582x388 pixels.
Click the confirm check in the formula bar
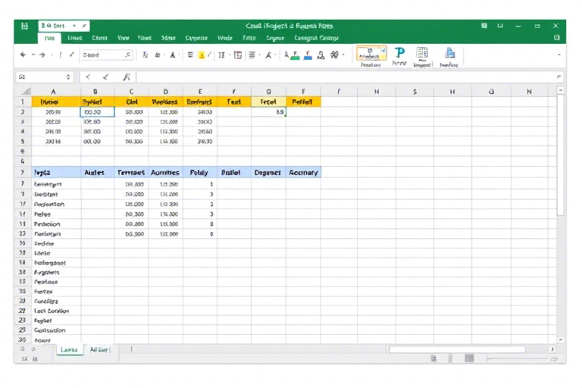[106, 77]
